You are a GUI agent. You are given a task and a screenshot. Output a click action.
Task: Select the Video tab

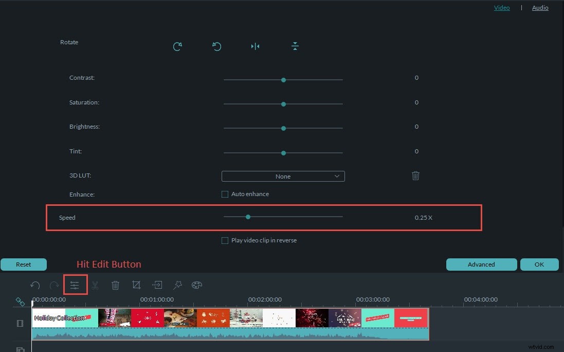click(502, 7)
